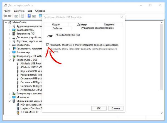
Task: Select Расширяемый хост-контроллер row
Action: (29, 75)
